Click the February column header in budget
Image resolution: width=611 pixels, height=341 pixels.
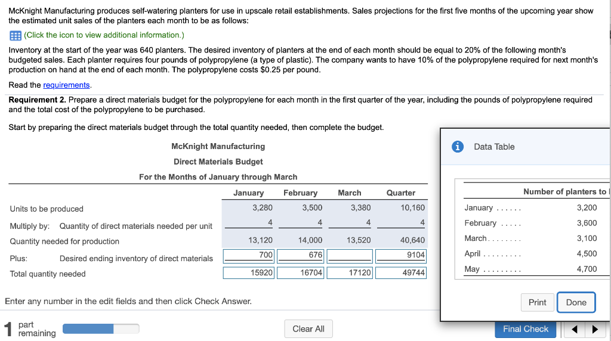click(x=300, y=193)
